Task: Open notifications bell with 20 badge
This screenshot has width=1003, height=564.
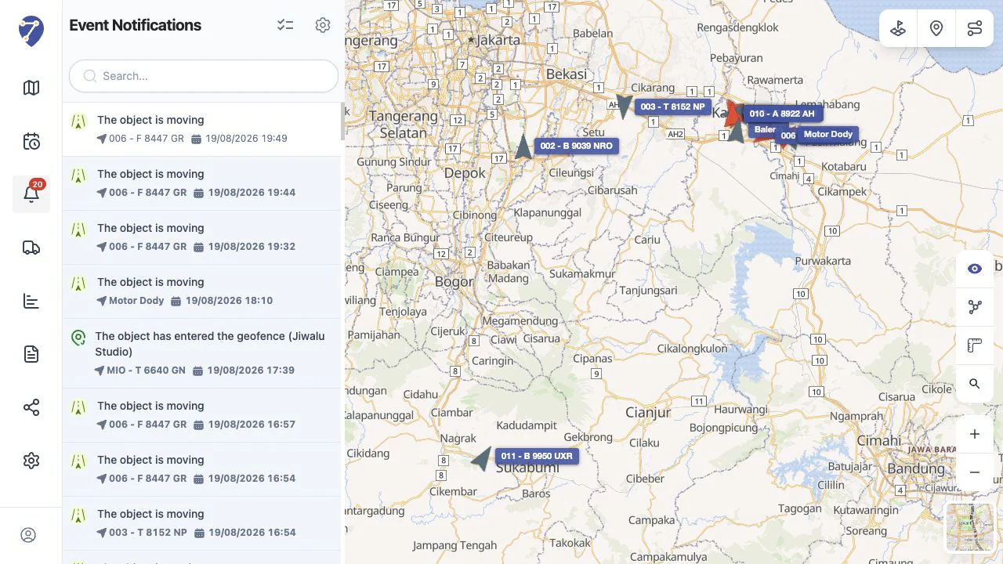Action: click(31, 194)
